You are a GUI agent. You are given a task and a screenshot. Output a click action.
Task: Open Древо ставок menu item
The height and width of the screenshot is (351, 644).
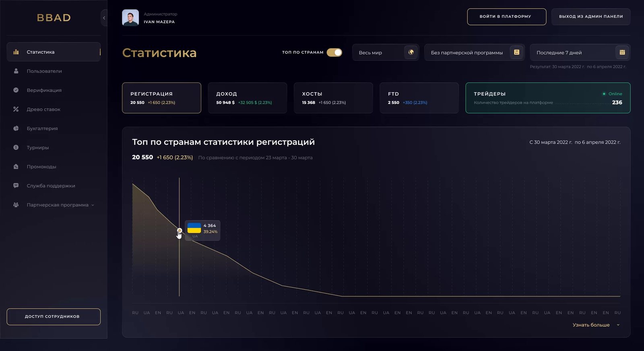[54, 109]
